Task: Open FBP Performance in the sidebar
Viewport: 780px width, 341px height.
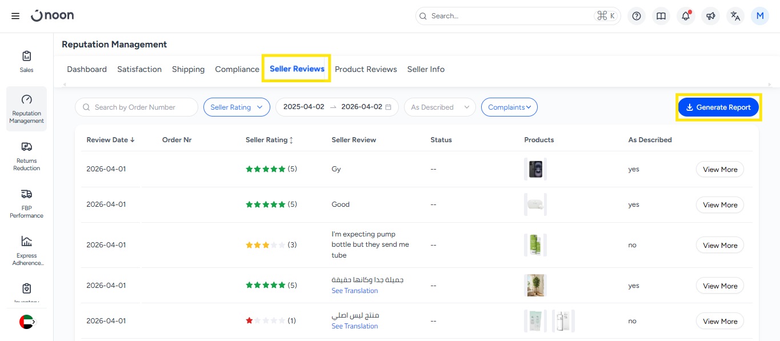Action: click(26, 203)
